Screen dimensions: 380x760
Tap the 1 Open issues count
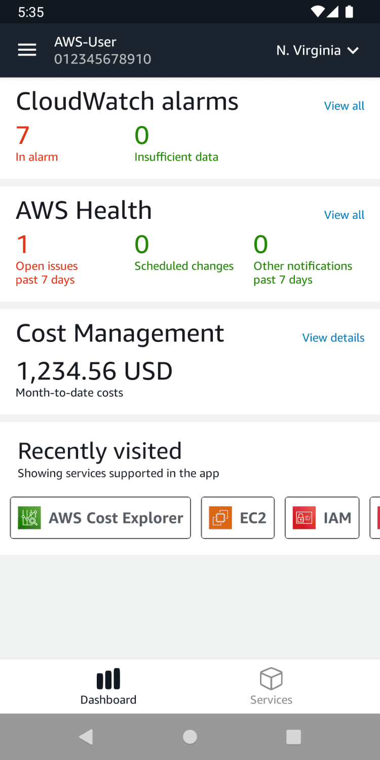(23, 245)
